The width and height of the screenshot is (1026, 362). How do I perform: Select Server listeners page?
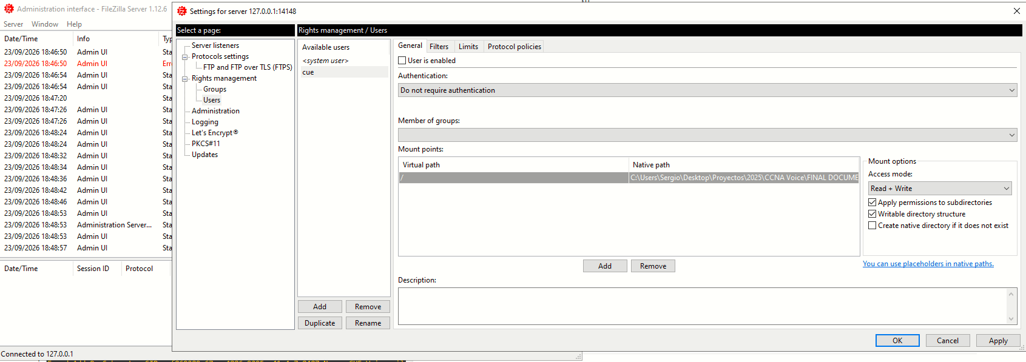(215, 45)
